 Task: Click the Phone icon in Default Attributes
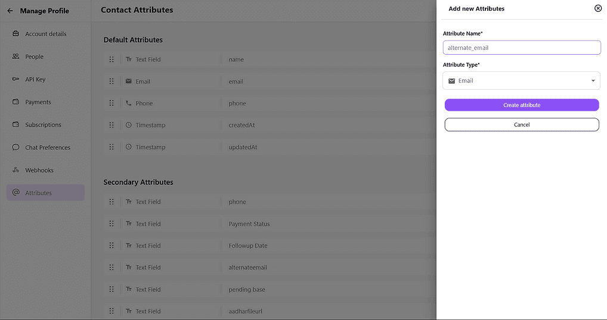pos(129,103)
